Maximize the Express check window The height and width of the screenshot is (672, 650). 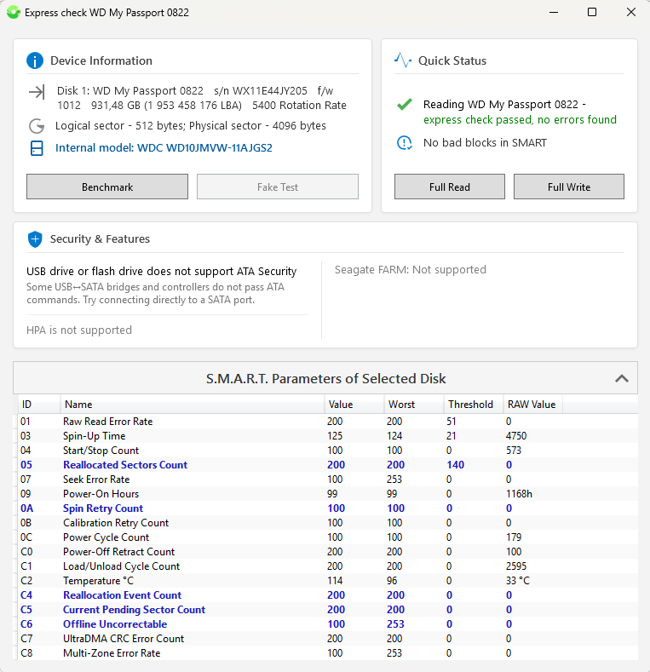point(592,12)
